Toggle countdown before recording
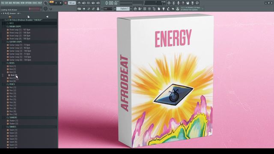The image size is (274, 154). click(89, 3)
